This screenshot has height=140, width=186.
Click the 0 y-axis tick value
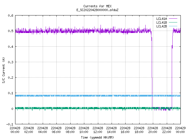12,109
